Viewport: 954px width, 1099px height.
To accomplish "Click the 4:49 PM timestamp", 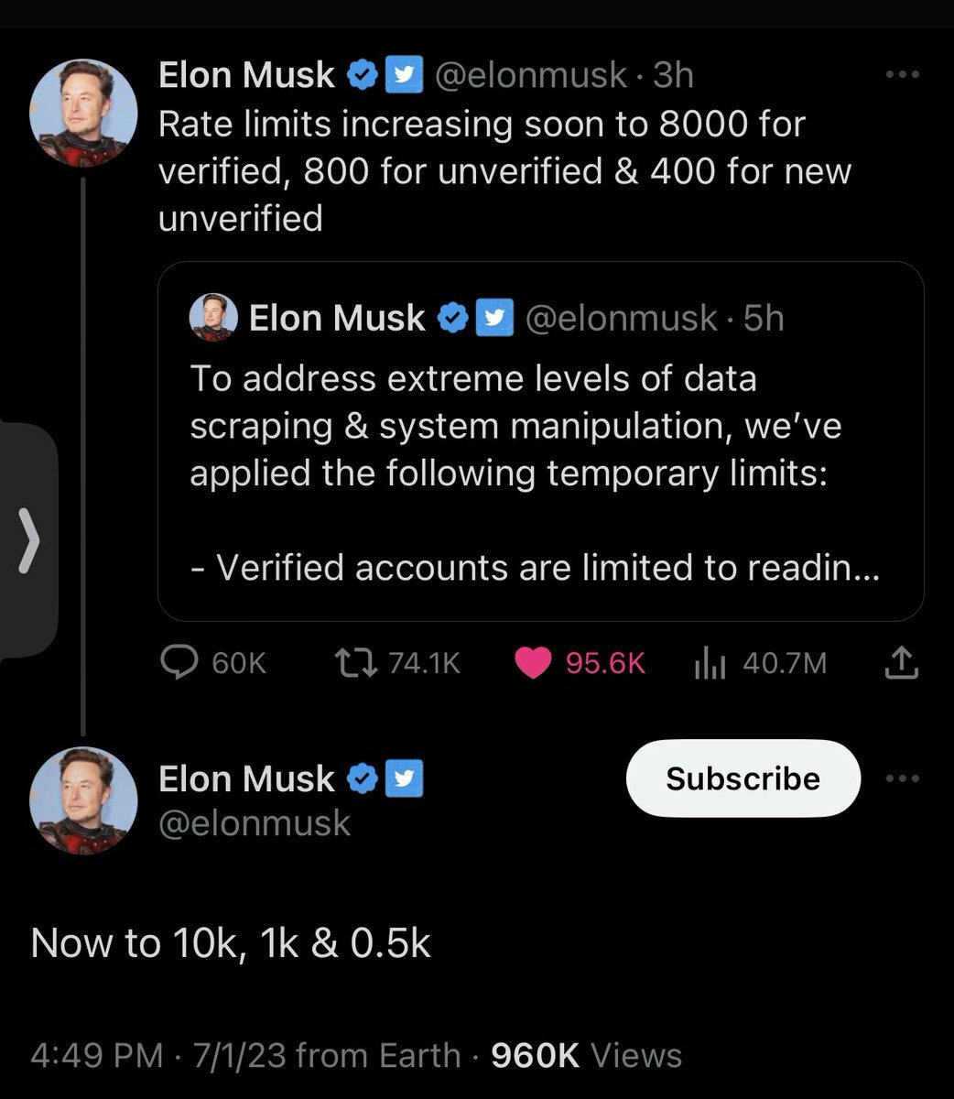I will coord(96,1055).
